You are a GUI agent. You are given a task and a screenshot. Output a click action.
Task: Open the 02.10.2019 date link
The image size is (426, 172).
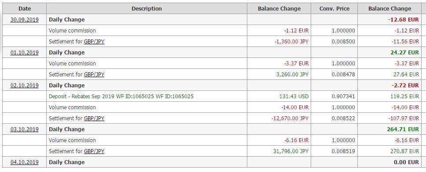(x=25, y=85)
